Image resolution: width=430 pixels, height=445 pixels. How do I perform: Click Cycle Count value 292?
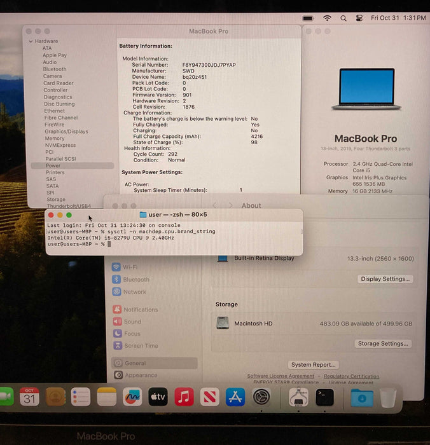click(x=172, y=154)
